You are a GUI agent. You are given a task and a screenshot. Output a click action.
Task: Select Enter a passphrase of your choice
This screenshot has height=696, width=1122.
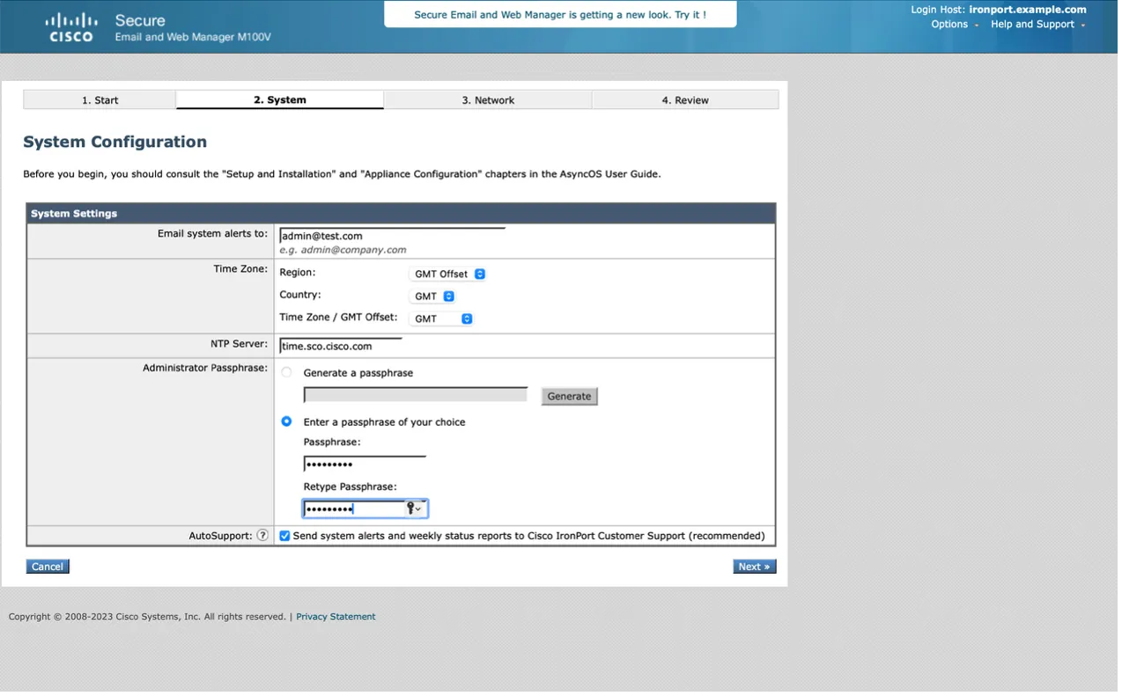(286, 421)
